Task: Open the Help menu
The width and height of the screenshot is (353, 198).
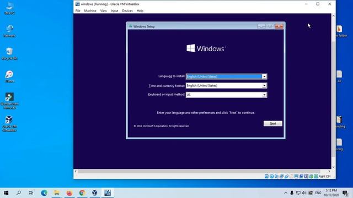Action: [x=140, y=11]
